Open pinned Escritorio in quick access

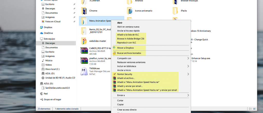[50, 4]
